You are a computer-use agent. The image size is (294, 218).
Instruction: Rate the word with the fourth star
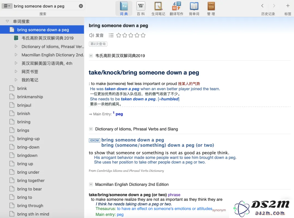pyautogui.click(x=137, y=35)
